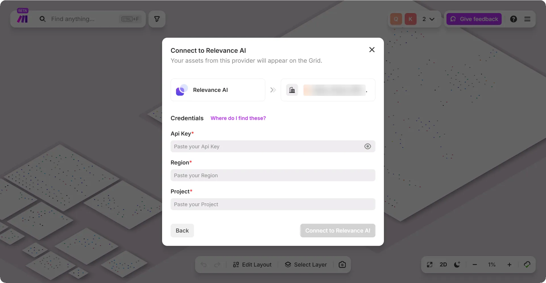Expand the collaborators count dropdown
546x283 pixels.
coord(428,19)
